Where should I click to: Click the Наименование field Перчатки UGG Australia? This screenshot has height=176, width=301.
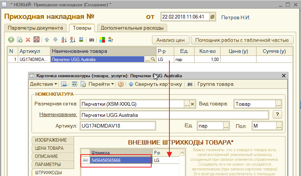pos(174,115)
